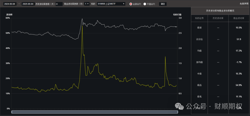Click the yellow volatility line's highest peak
This screenshot has width=250, height=116.
tap(82, 26)
